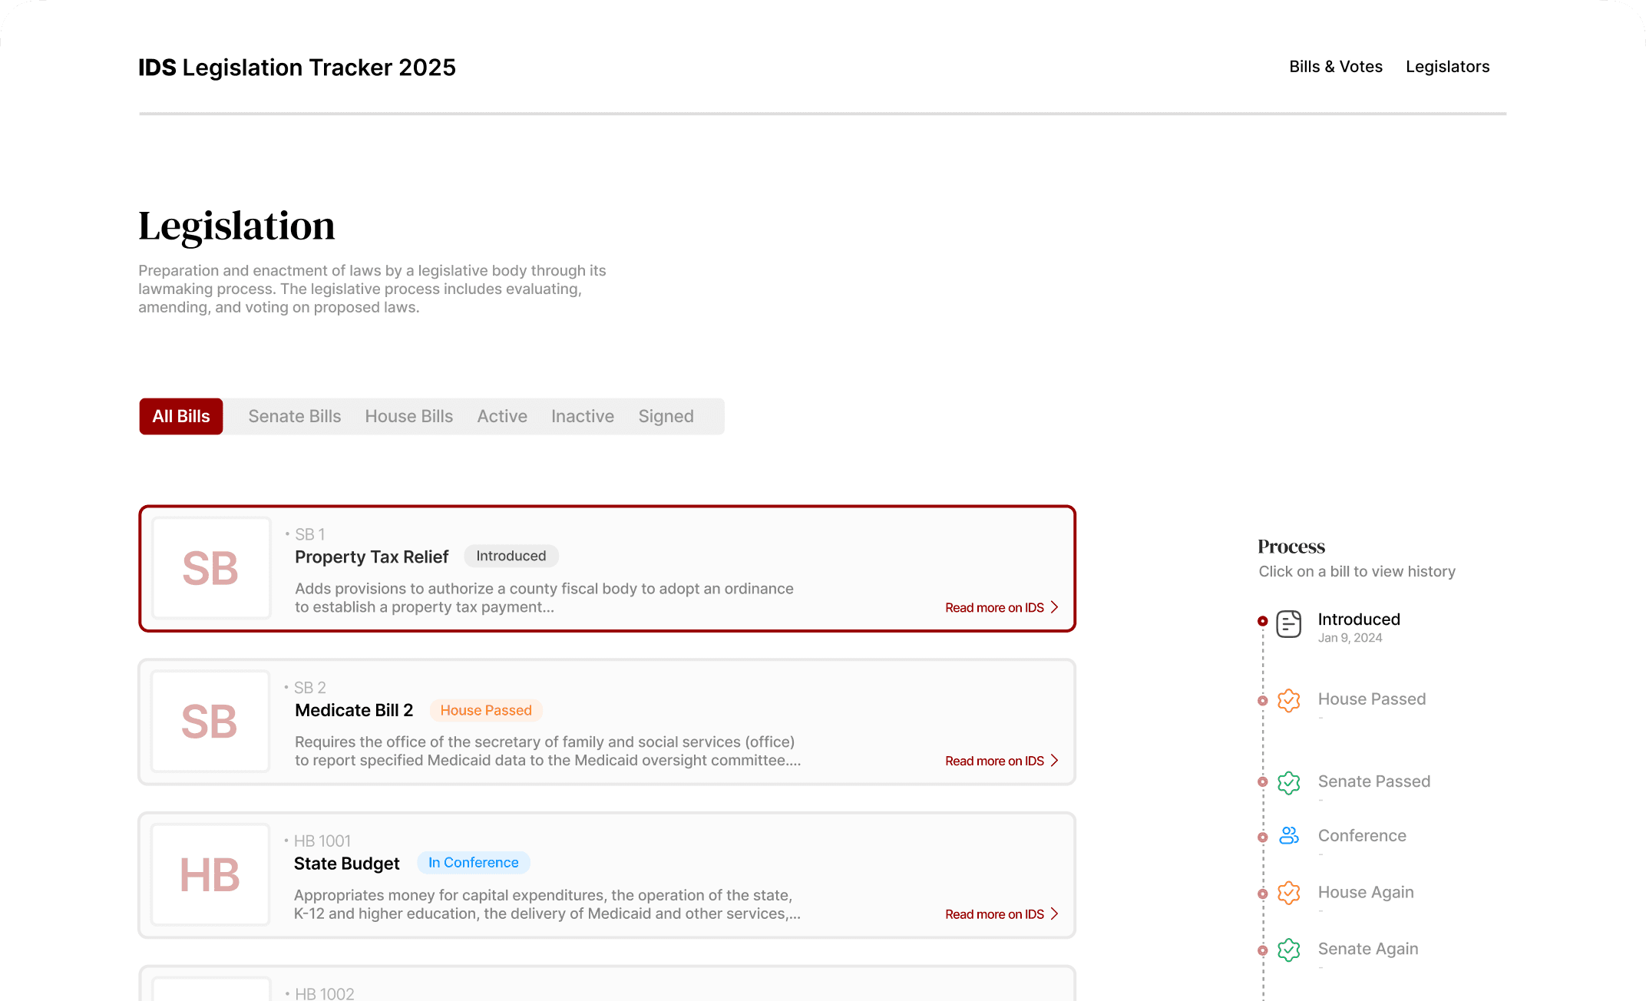Click the Introduced document icon in Process
The height and width of the screenshot is (1001, 1646).
pyautogui.click(x=1288, y=624)
